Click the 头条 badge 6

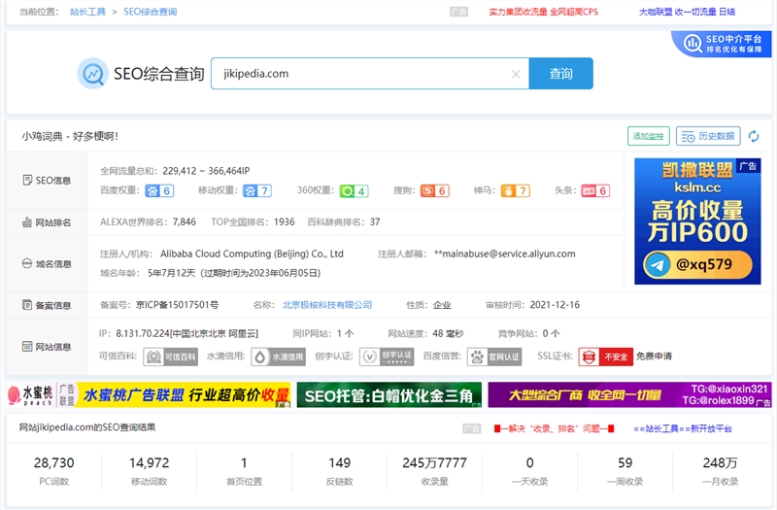point(595,190)
